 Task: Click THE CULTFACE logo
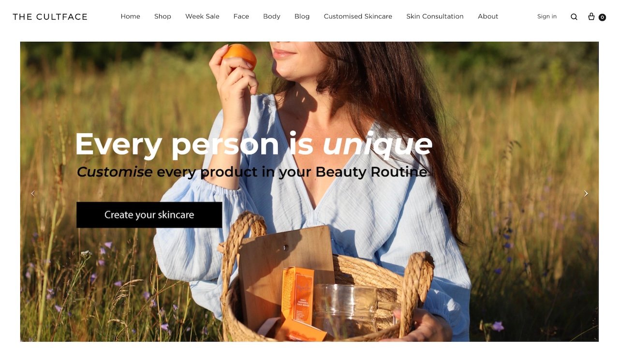coord(50,17)
